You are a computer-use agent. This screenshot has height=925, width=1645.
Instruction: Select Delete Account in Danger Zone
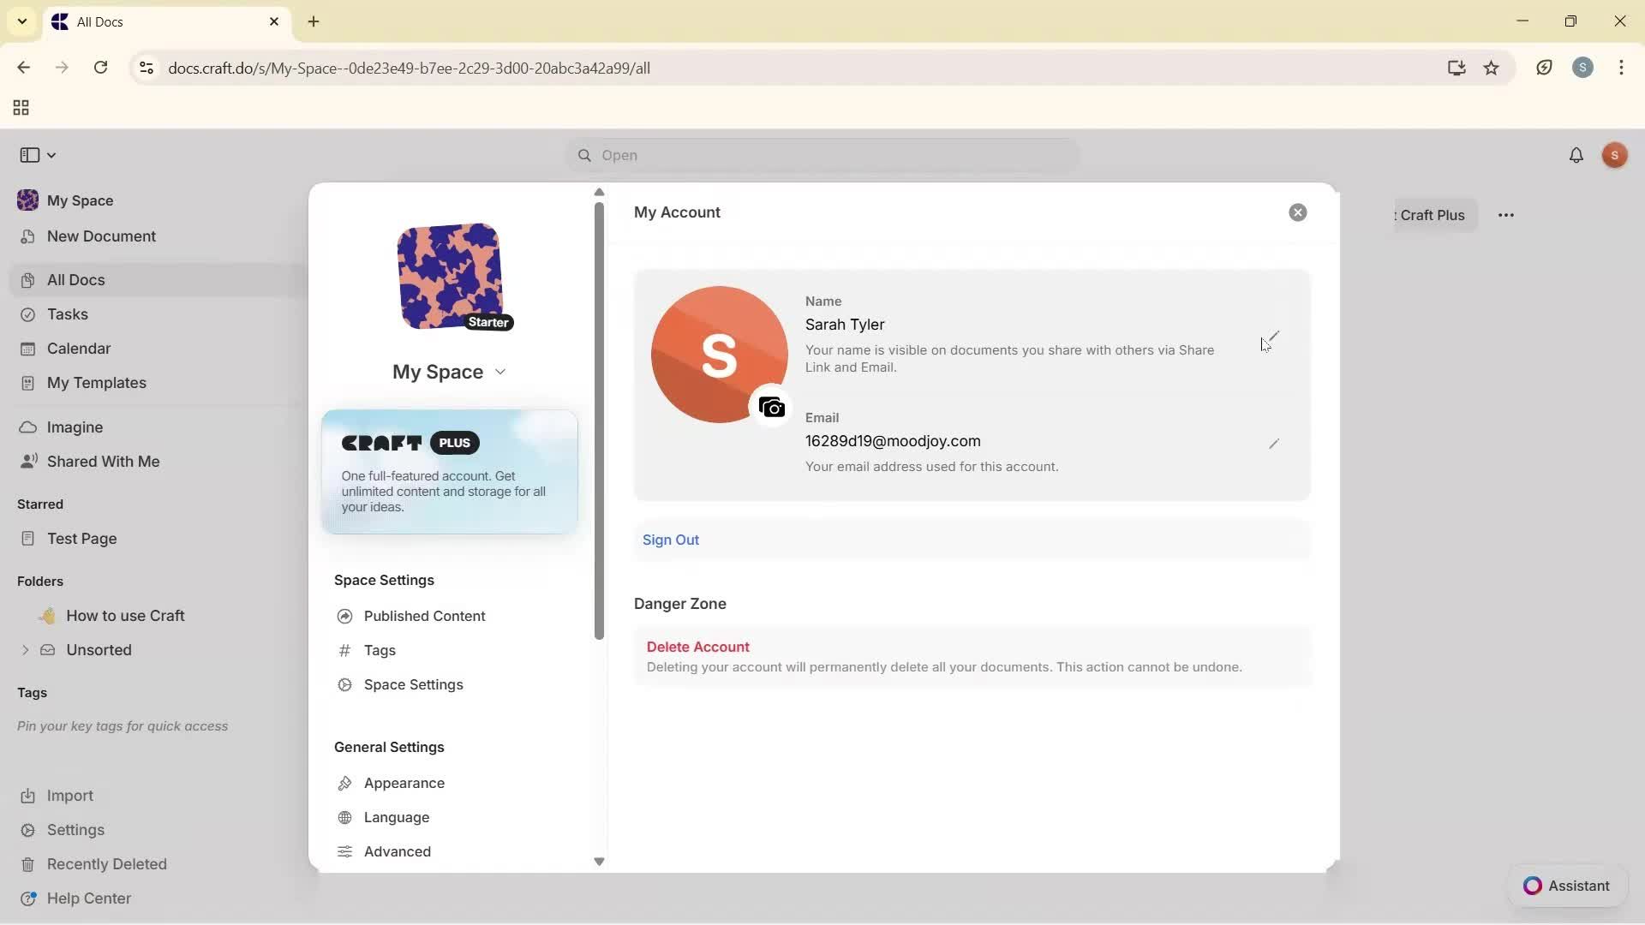pyautogui.click(x=697, y=646)
